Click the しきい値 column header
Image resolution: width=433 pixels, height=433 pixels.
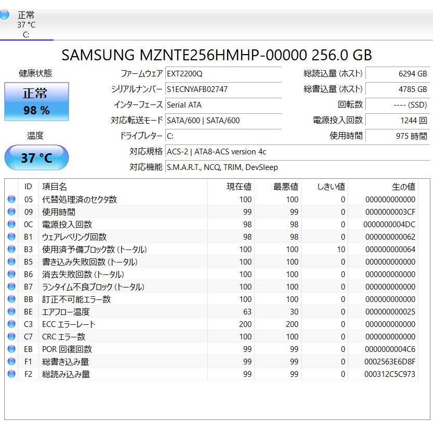point(325,187)
